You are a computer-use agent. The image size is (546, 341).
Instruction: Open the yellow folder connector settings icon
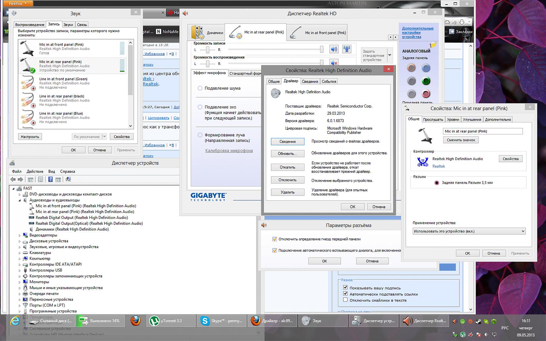(x=433, y=45)
